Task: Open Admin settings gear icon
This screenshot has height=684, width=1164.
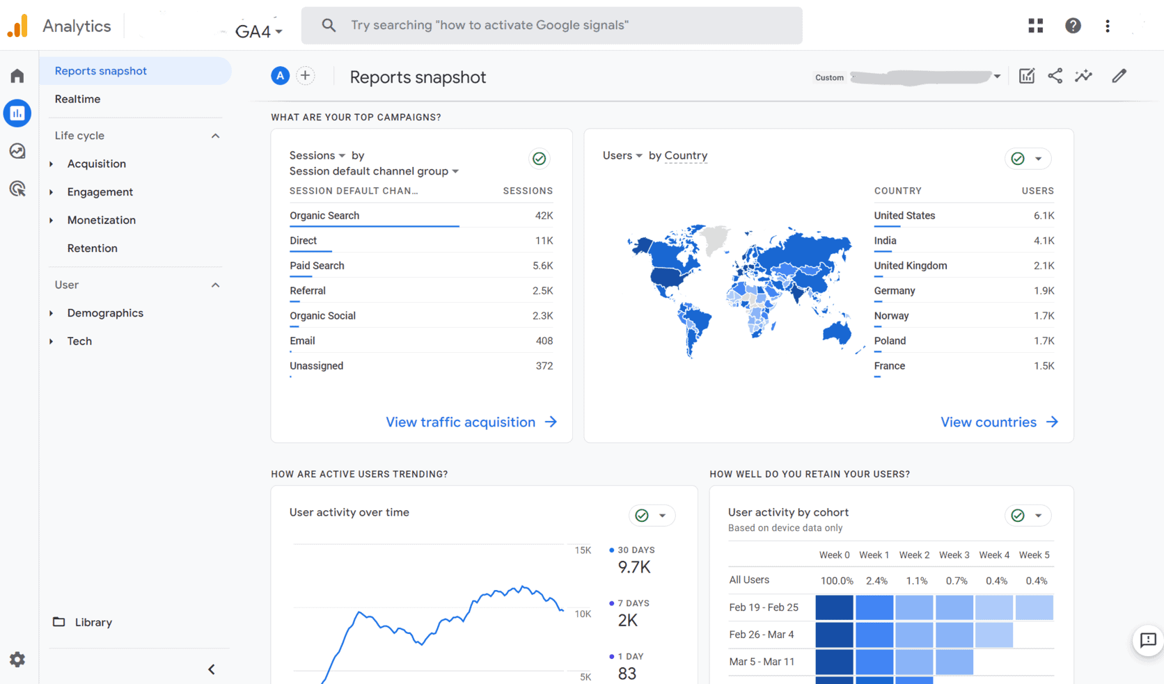Action: click(17, 659)
